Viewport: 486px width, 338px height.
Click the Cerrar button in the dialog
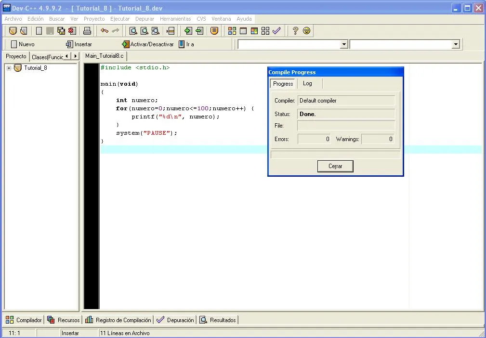click(x=335, y=166)
